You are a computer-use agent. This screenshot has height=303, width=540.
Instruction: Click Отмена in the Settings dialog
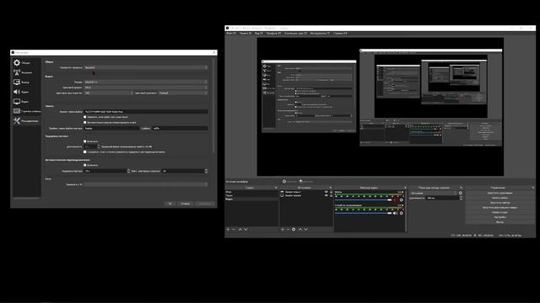(x=186, y=204)
